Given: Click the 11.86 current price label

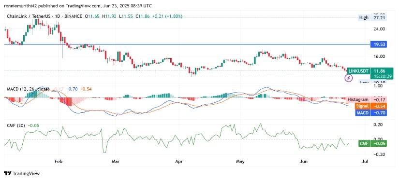Looking at the screenshot, I should point(379,71).
